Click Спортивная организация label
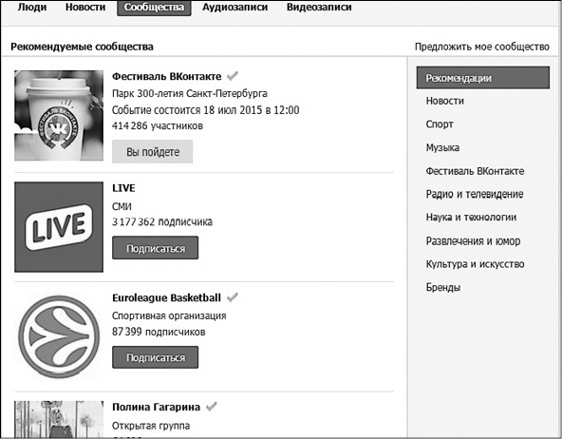Screen dimensions: 562x439 tap(169, 316)
